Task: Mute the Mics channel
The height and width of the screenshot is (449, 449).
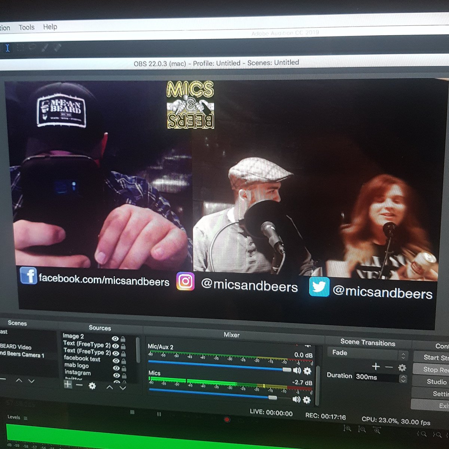Action: tap(296, 399)
